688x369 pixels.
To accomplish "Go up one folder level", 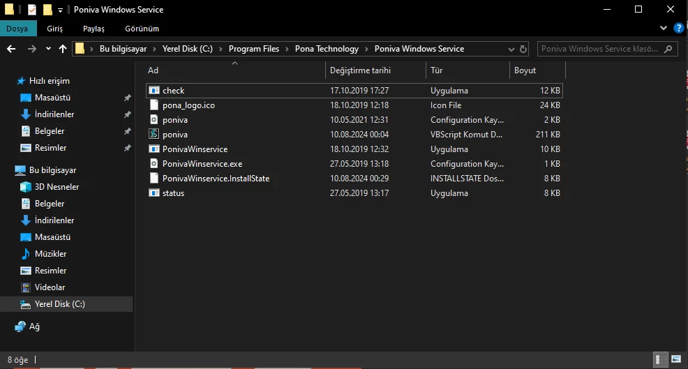I will [63, 49].
